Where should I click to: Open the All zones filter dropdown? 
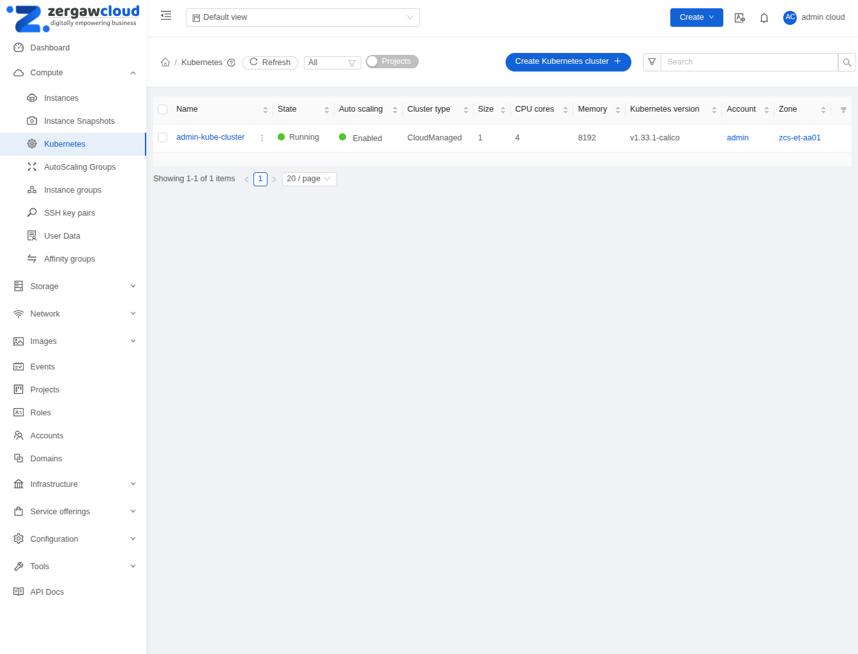click(x=332, y=62)
